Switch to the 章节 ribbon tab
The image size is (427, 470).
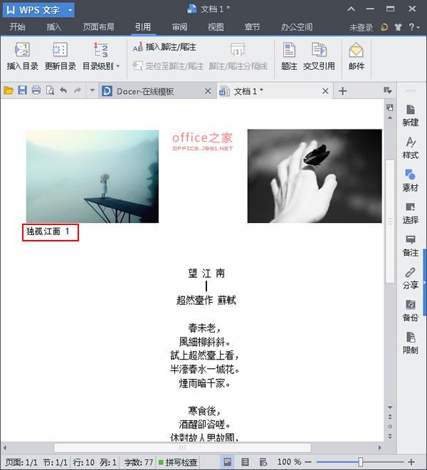point(252,27)
